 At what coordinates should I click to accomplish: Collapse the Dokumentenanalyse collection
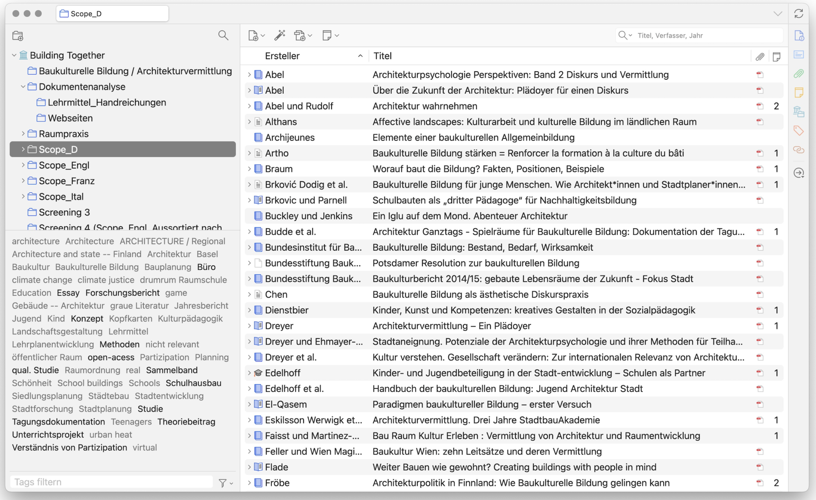[x=23, y=87]
